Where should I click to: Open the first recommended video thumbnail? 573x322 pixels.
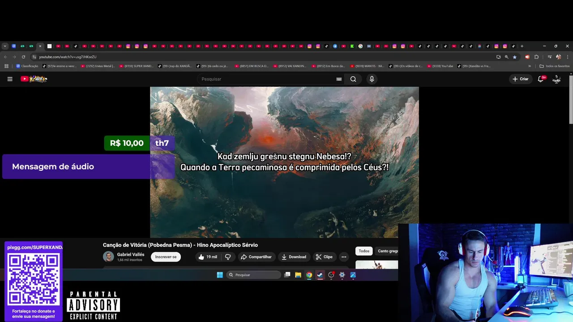click(376, 265)
